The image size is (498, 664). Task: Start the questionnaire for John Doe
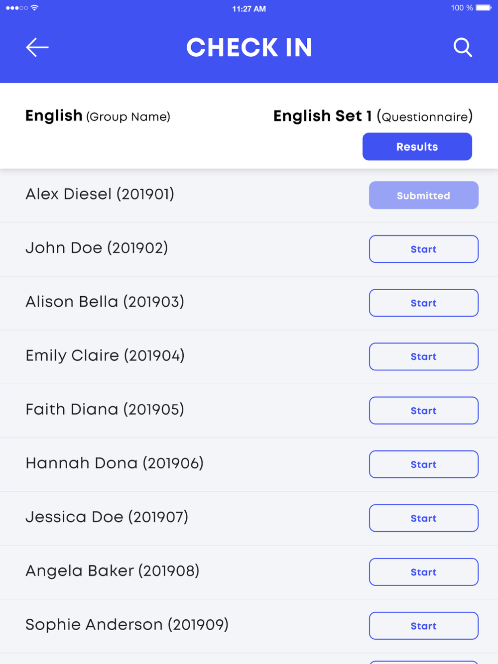pyautogui.click(x=423, y=249)
